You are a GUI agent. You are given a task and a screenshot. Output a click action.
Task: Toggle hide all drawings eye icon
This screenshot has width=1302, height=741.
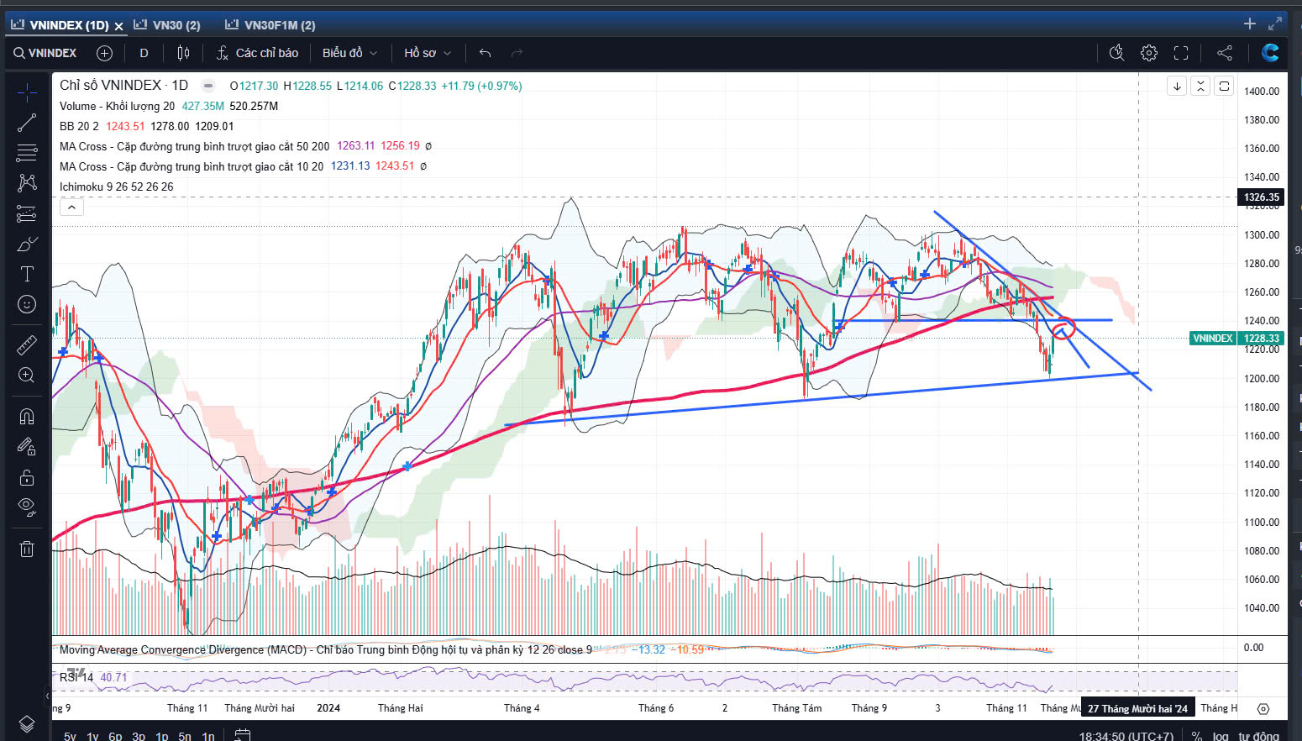27,507
